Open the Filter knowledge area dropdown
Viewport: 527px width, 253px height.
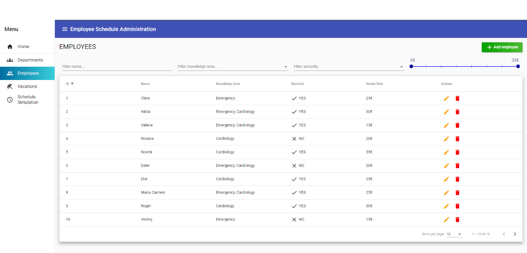coord(232,66)
